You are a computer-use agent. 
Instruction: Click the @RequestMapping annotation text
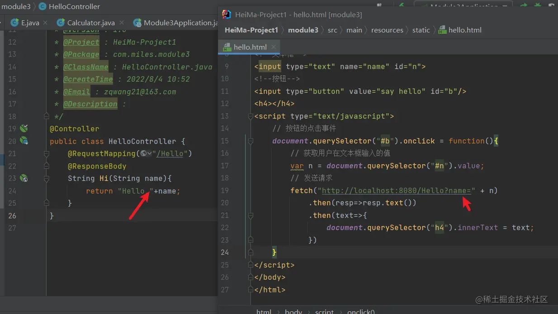click(x=102, y=153)
